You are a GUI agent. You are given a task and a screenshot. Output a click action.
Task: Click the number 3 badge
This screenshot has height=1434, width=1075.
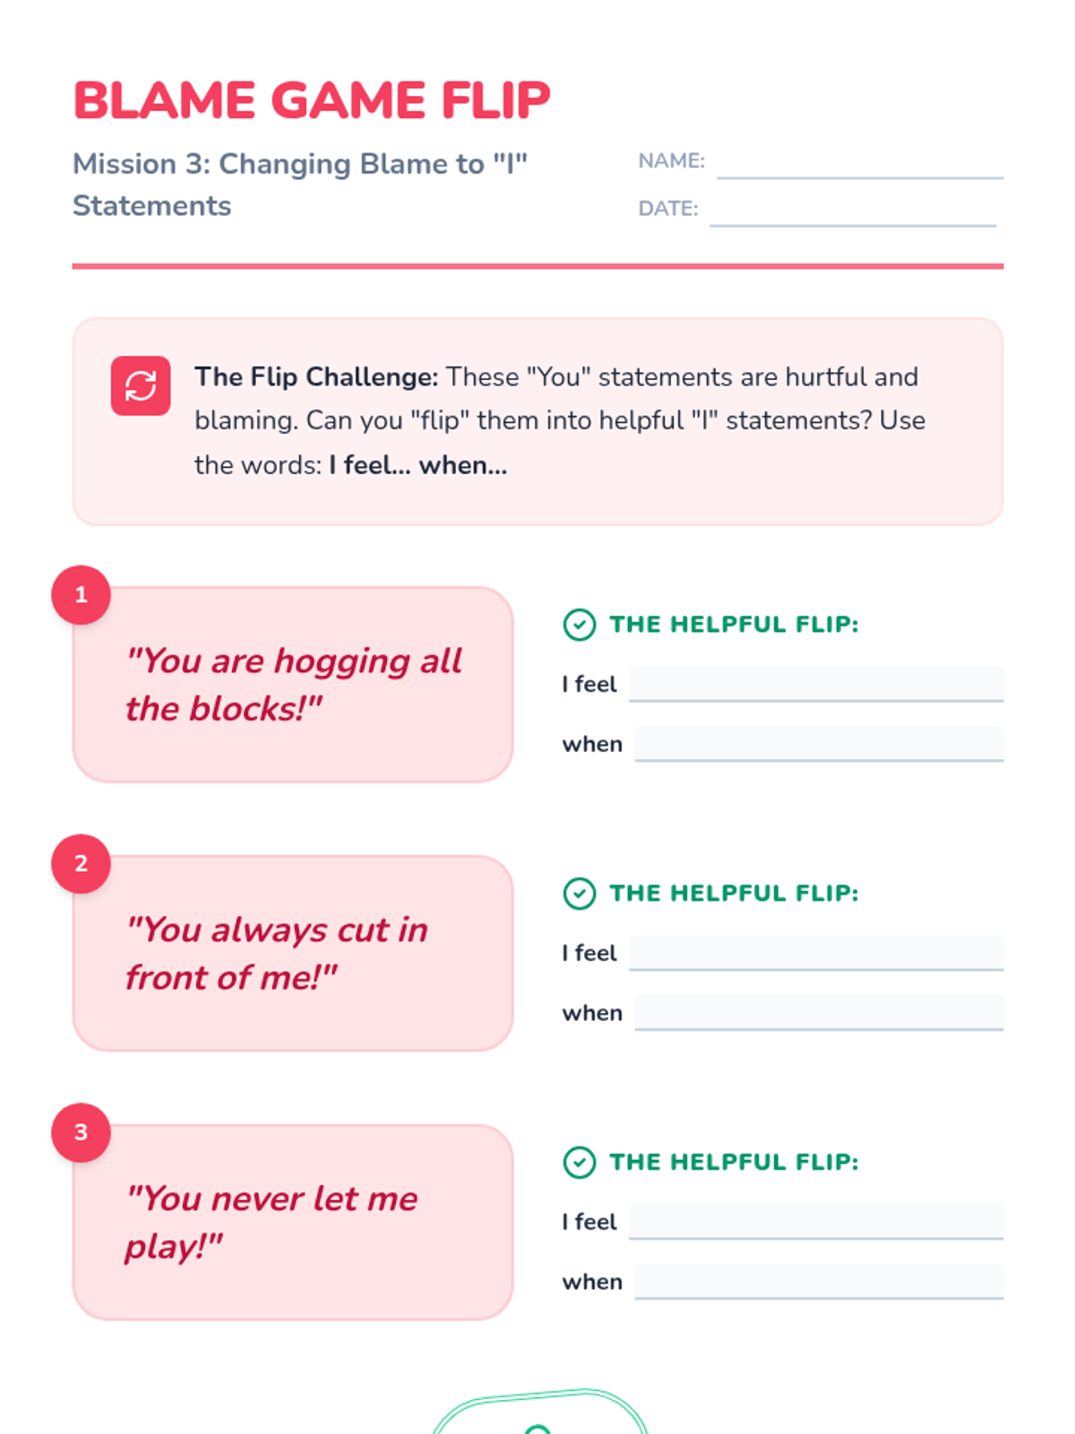(x=82, y=1133)
